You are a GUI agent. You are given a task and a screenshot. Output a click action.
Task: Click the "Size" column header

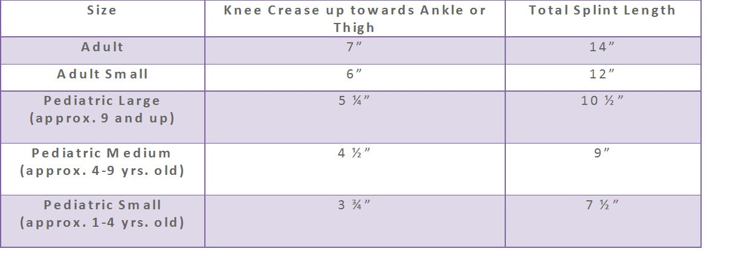point(102,10)
